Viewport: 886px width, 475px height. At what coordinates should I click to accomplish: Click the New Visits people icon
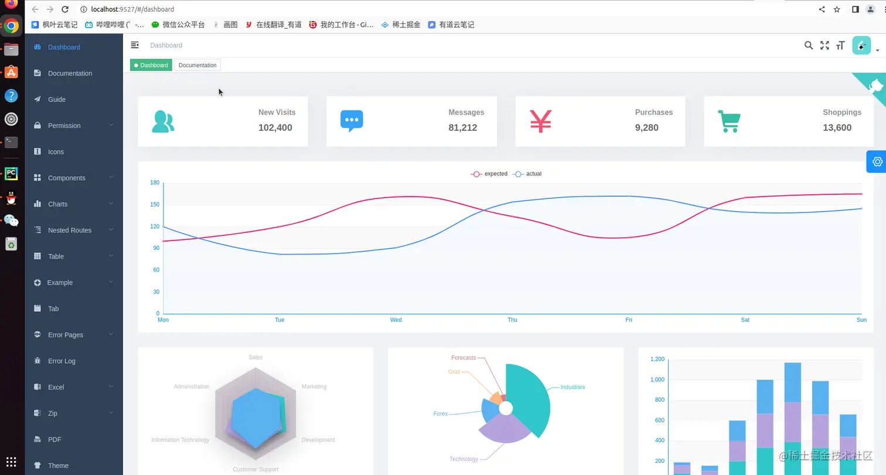163,121
